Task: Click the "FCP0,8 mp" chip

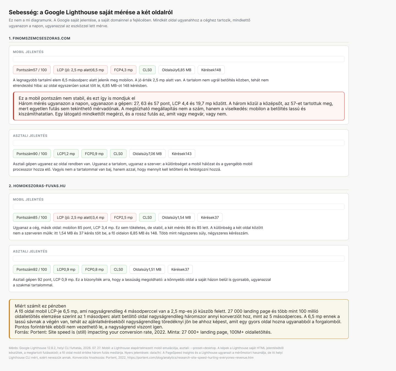Action: point(95,269)
